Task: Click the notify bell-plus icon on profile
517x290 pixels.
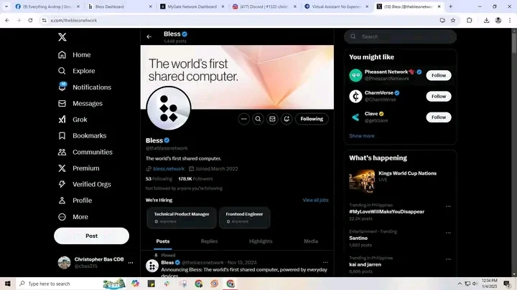Action: pyautogui.click(x=287, y=119)
